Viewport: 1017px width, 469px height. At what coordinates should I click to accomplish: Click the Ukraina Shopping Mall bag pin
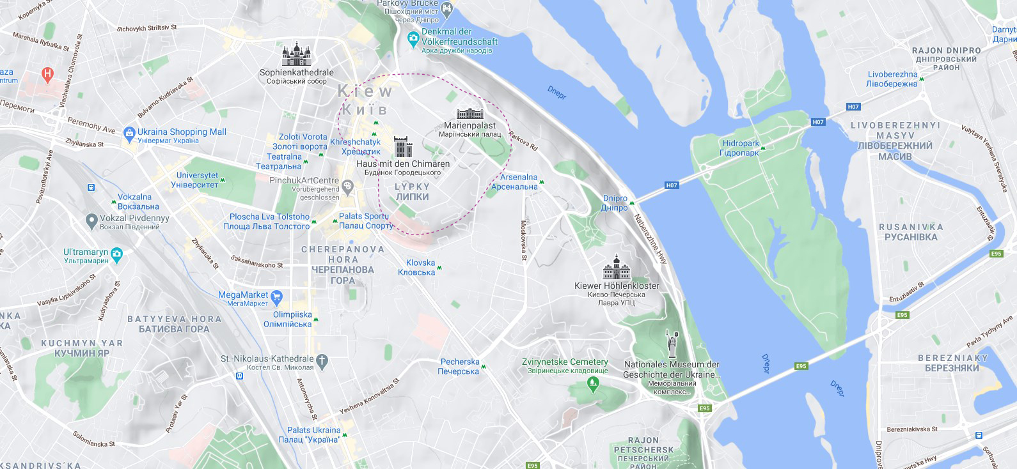pos(130,135)
